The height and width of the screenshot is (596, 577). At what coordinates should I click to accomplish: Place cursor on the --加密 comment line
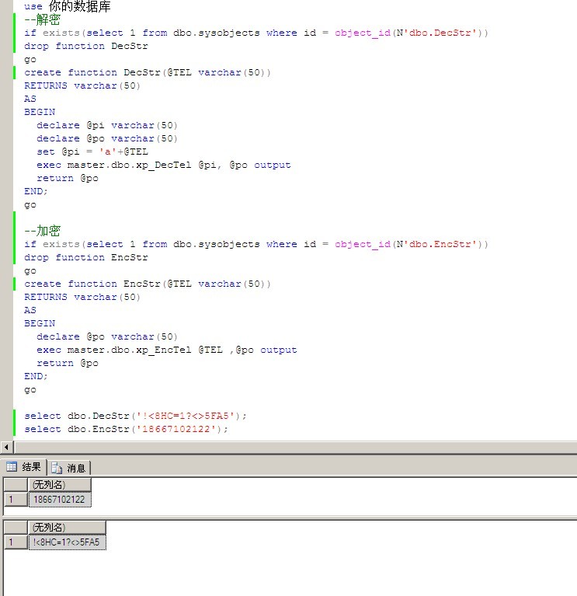click(42, 230)
